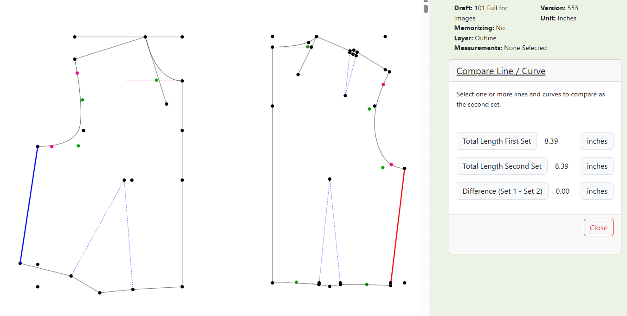
Task: Click the Total Length Second Set button
Action: (x=502, y=166)
